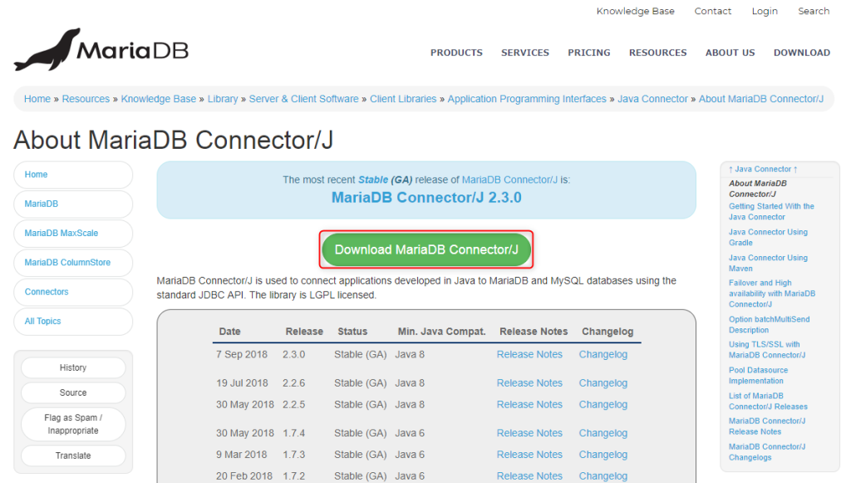View page Source
This screenshot has height=483, width=851.
[x=73, y=393]
